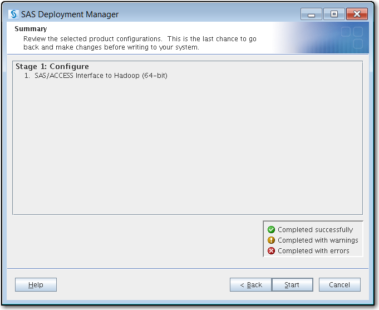Click the green Completed successfully icon
This screenshot has width=379, height=310.
point(271,229)
